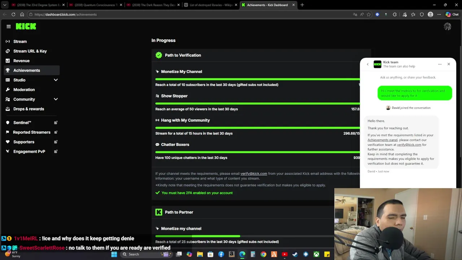Click Path to Partner Monetize progress bar

coord(245,236)
